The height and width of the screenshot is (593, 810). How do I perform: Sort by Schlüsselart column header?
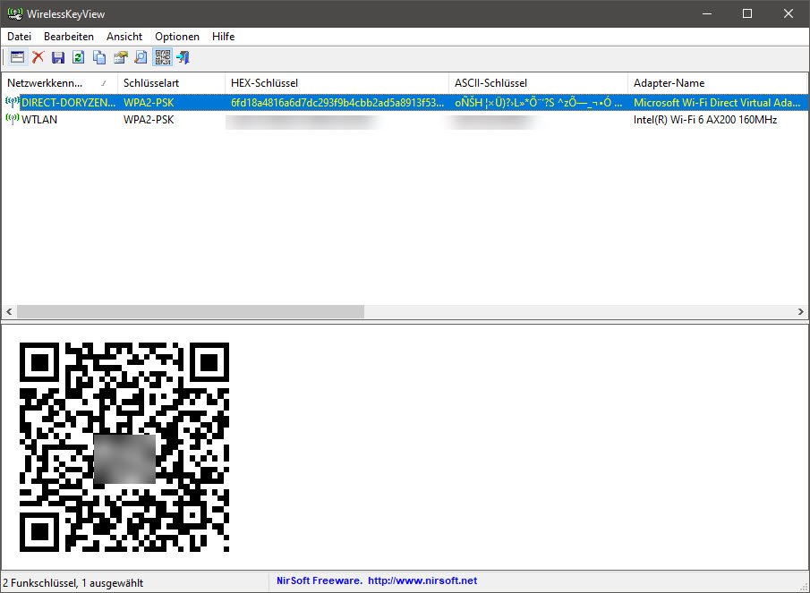click(172, 83)
